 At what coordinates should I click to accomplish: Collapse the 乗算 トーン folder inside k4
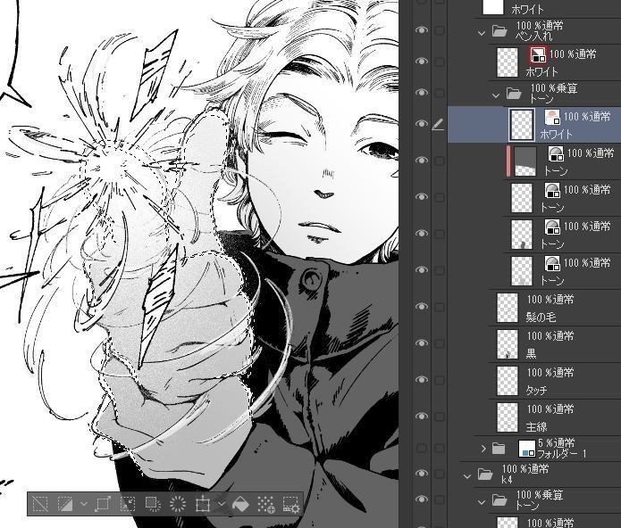(x=482, y=502)
